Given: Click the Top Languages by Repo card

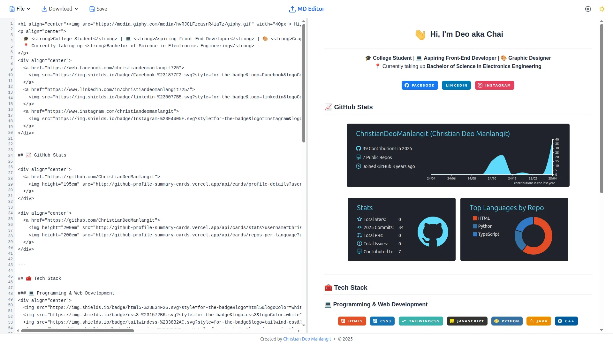Looking at the screenshot, I should (514, 229).
